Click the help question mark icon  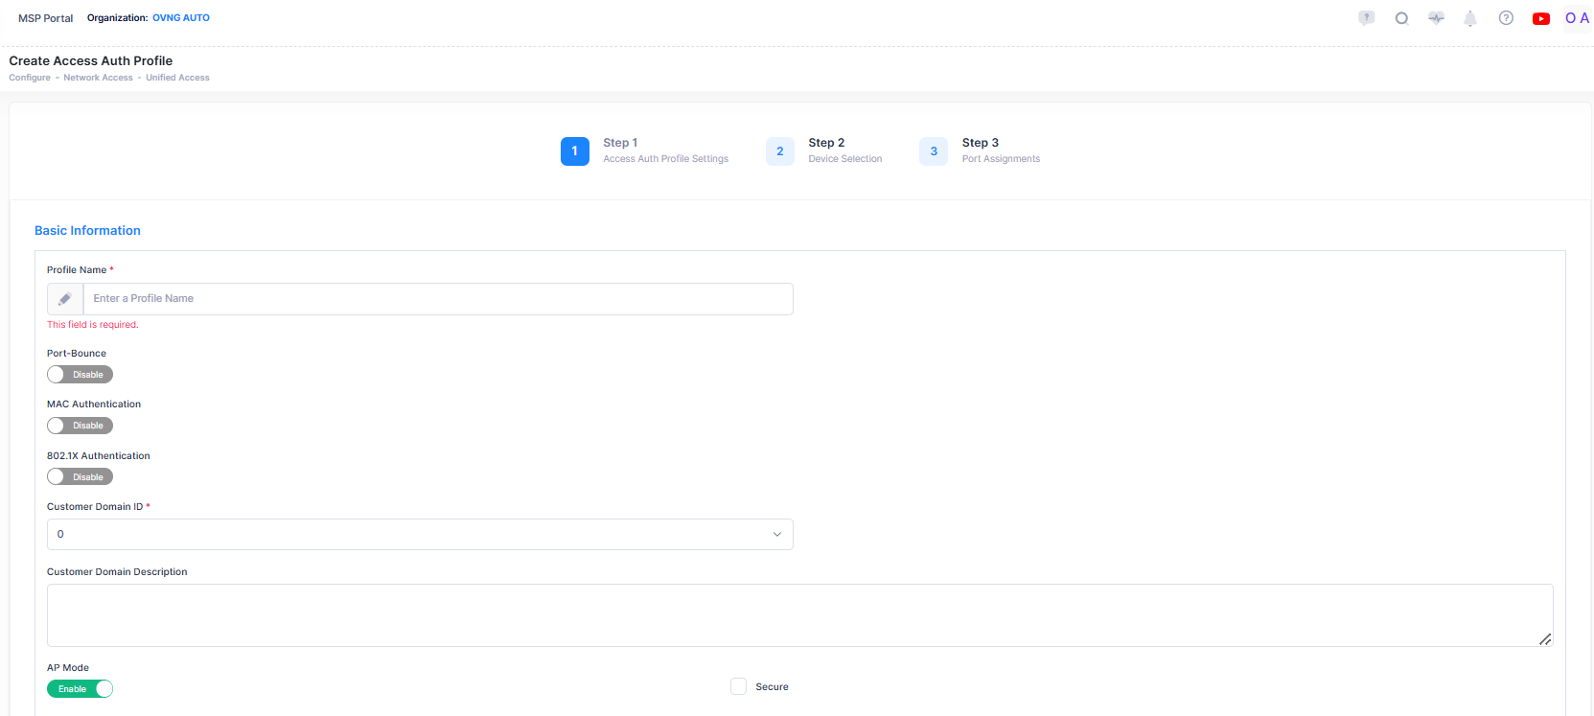[1506, 18]
